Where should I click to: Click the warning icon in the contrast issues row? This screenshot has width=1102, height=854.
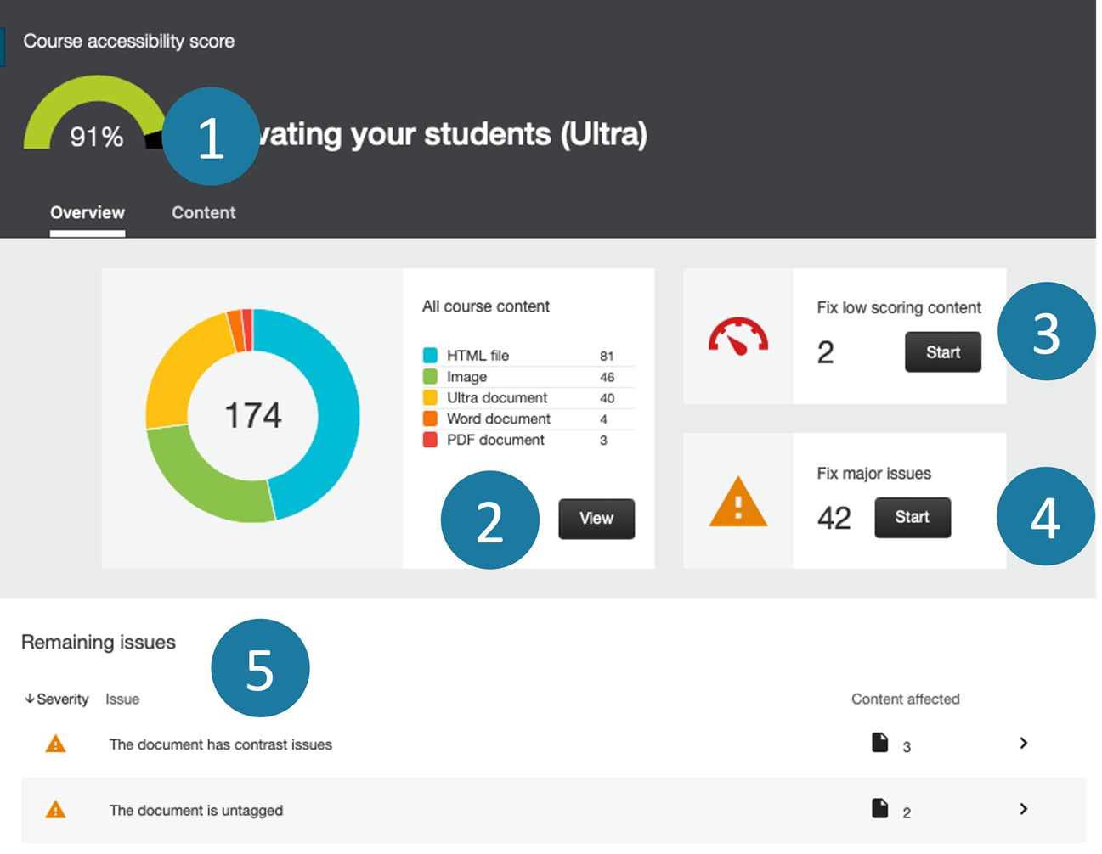[x=55, y=744]
